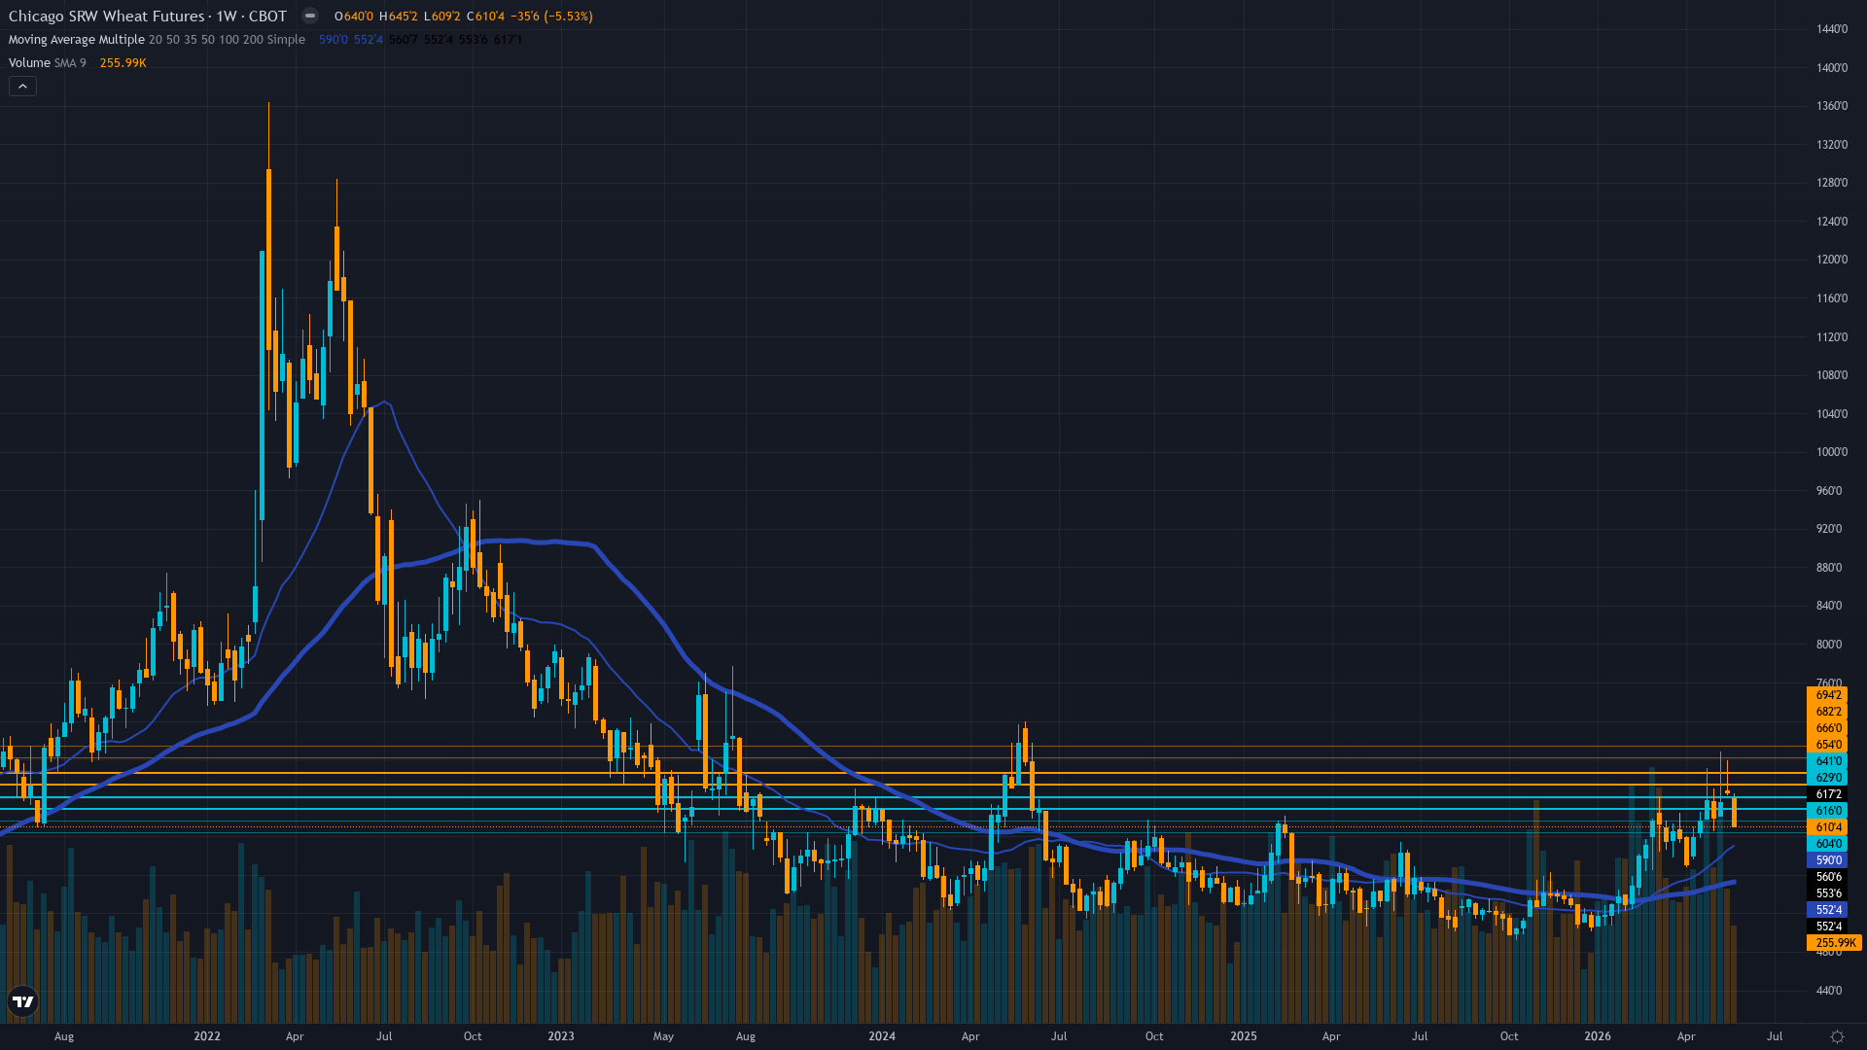Click the orange 666'0 price label
The image size is (1867, 1050).
click(x=1827, y=728)
